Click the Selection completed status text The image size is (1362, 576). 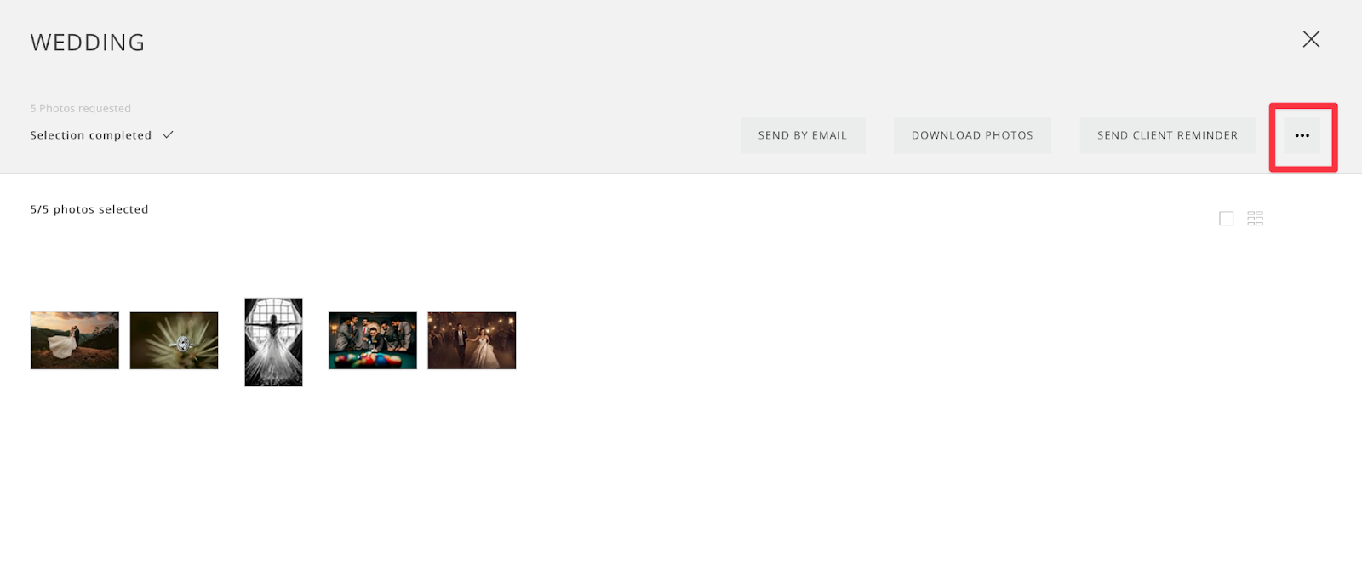coord(91,135)
